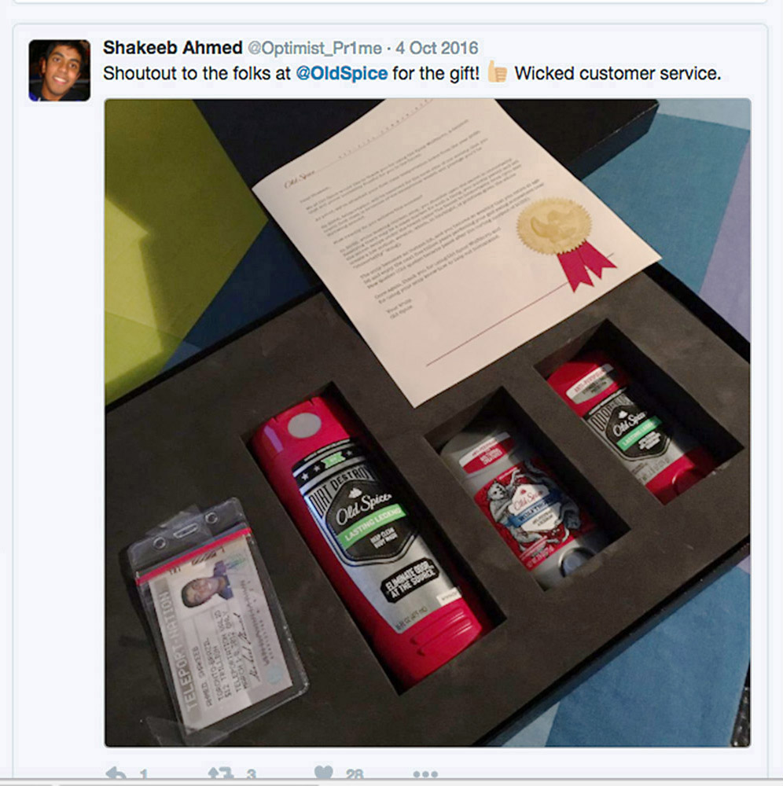This screenshot has height=786, width=783.
Task: Click the reply arrow icon under the tweet
Action: pos(117,774)
